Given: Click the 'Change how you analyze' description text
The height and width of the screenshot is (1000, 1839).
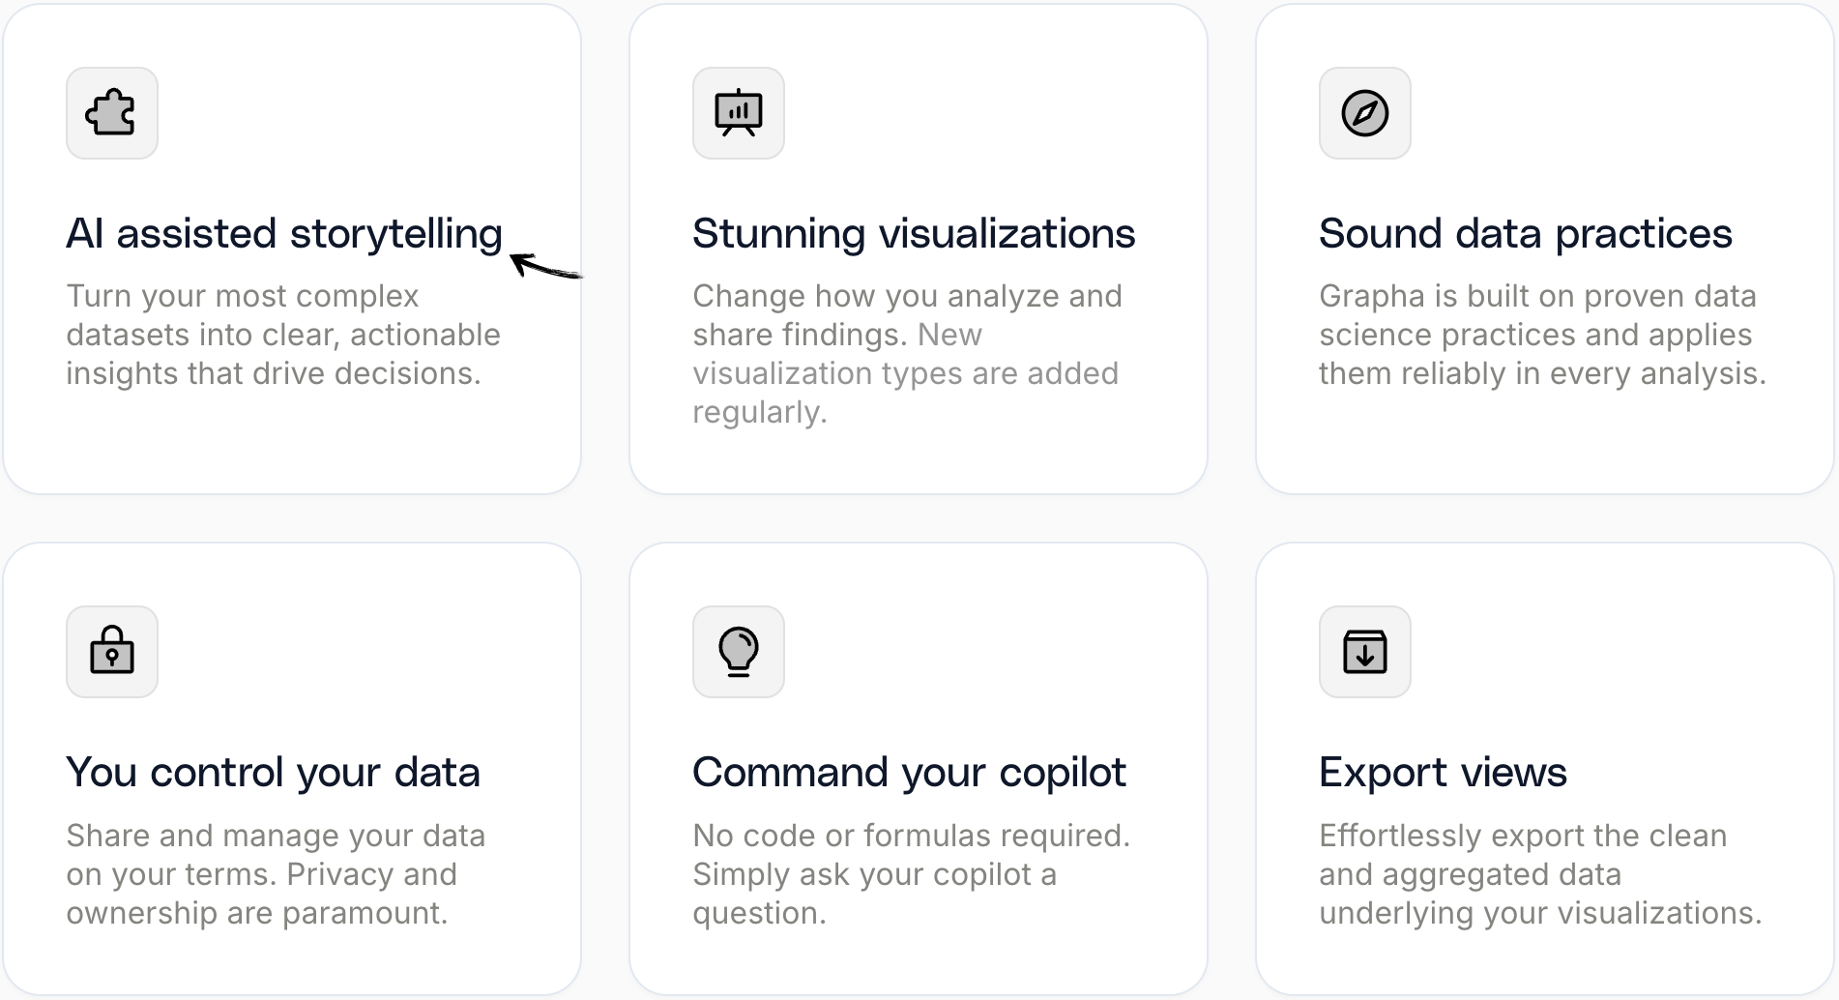Looking at the screenshot, I should click(907, 354).
